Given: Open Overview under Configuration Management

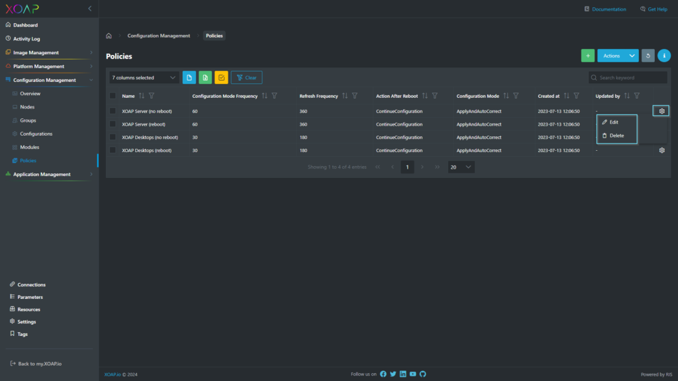Looking at the screenshot, I should (30, 94).
